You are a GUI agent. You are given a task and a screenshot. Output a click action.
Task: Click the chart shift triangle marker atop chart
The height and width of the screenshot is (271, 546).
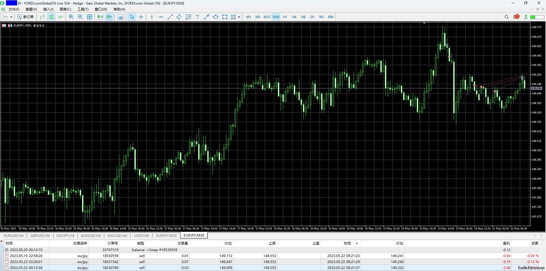[x=424, y=23]
